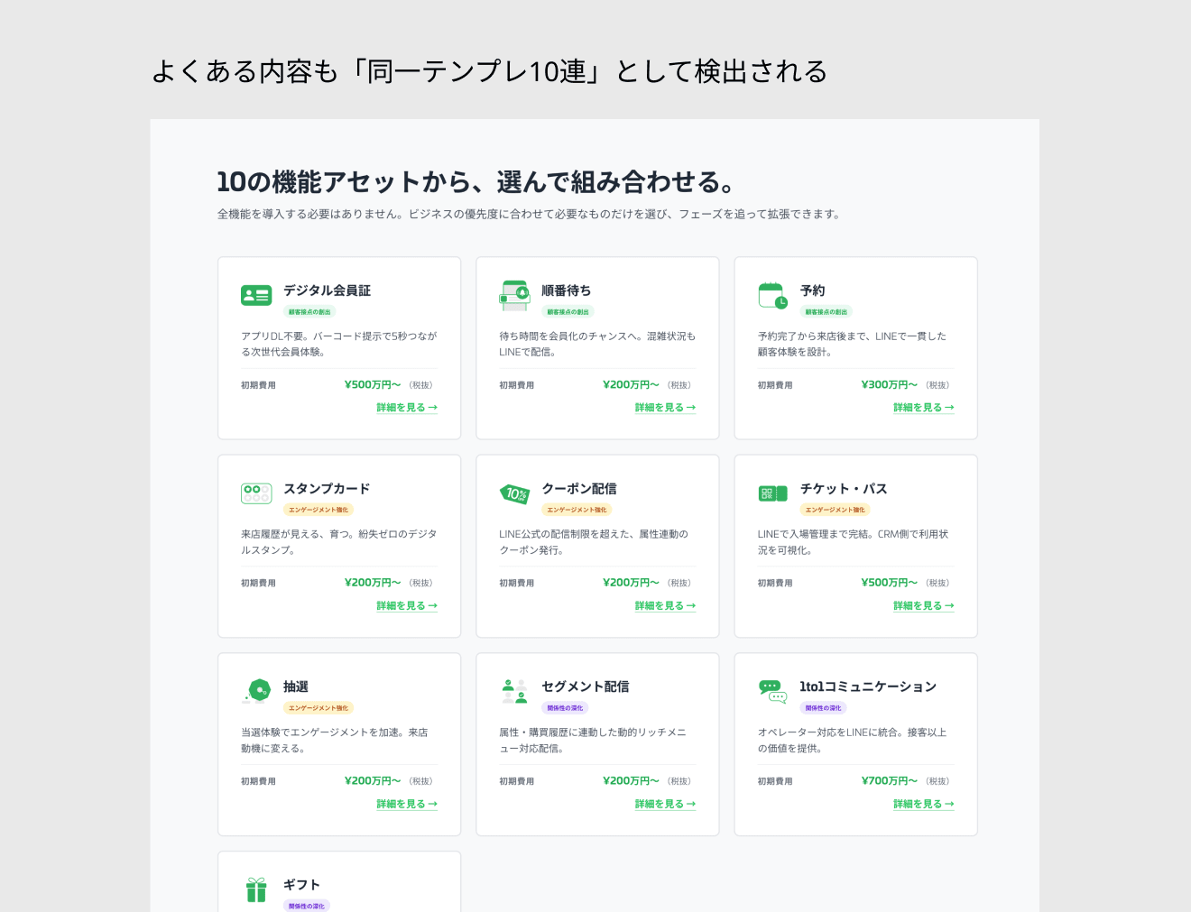Image resolution: width=1191 pixels, height=912 pixels.
Task: Open 詳細を見る link in デジタル会員証 card
Action: tap(407, 408)
